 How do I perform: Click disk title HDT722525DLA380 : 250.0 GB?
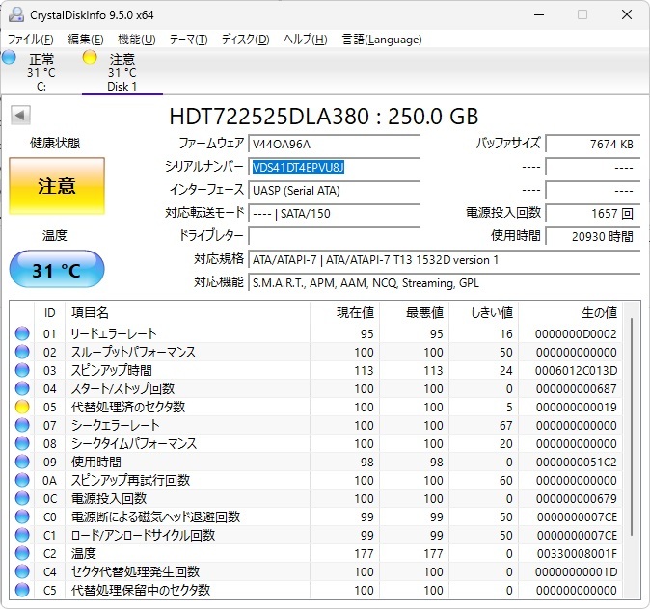(x=324, y=117)
